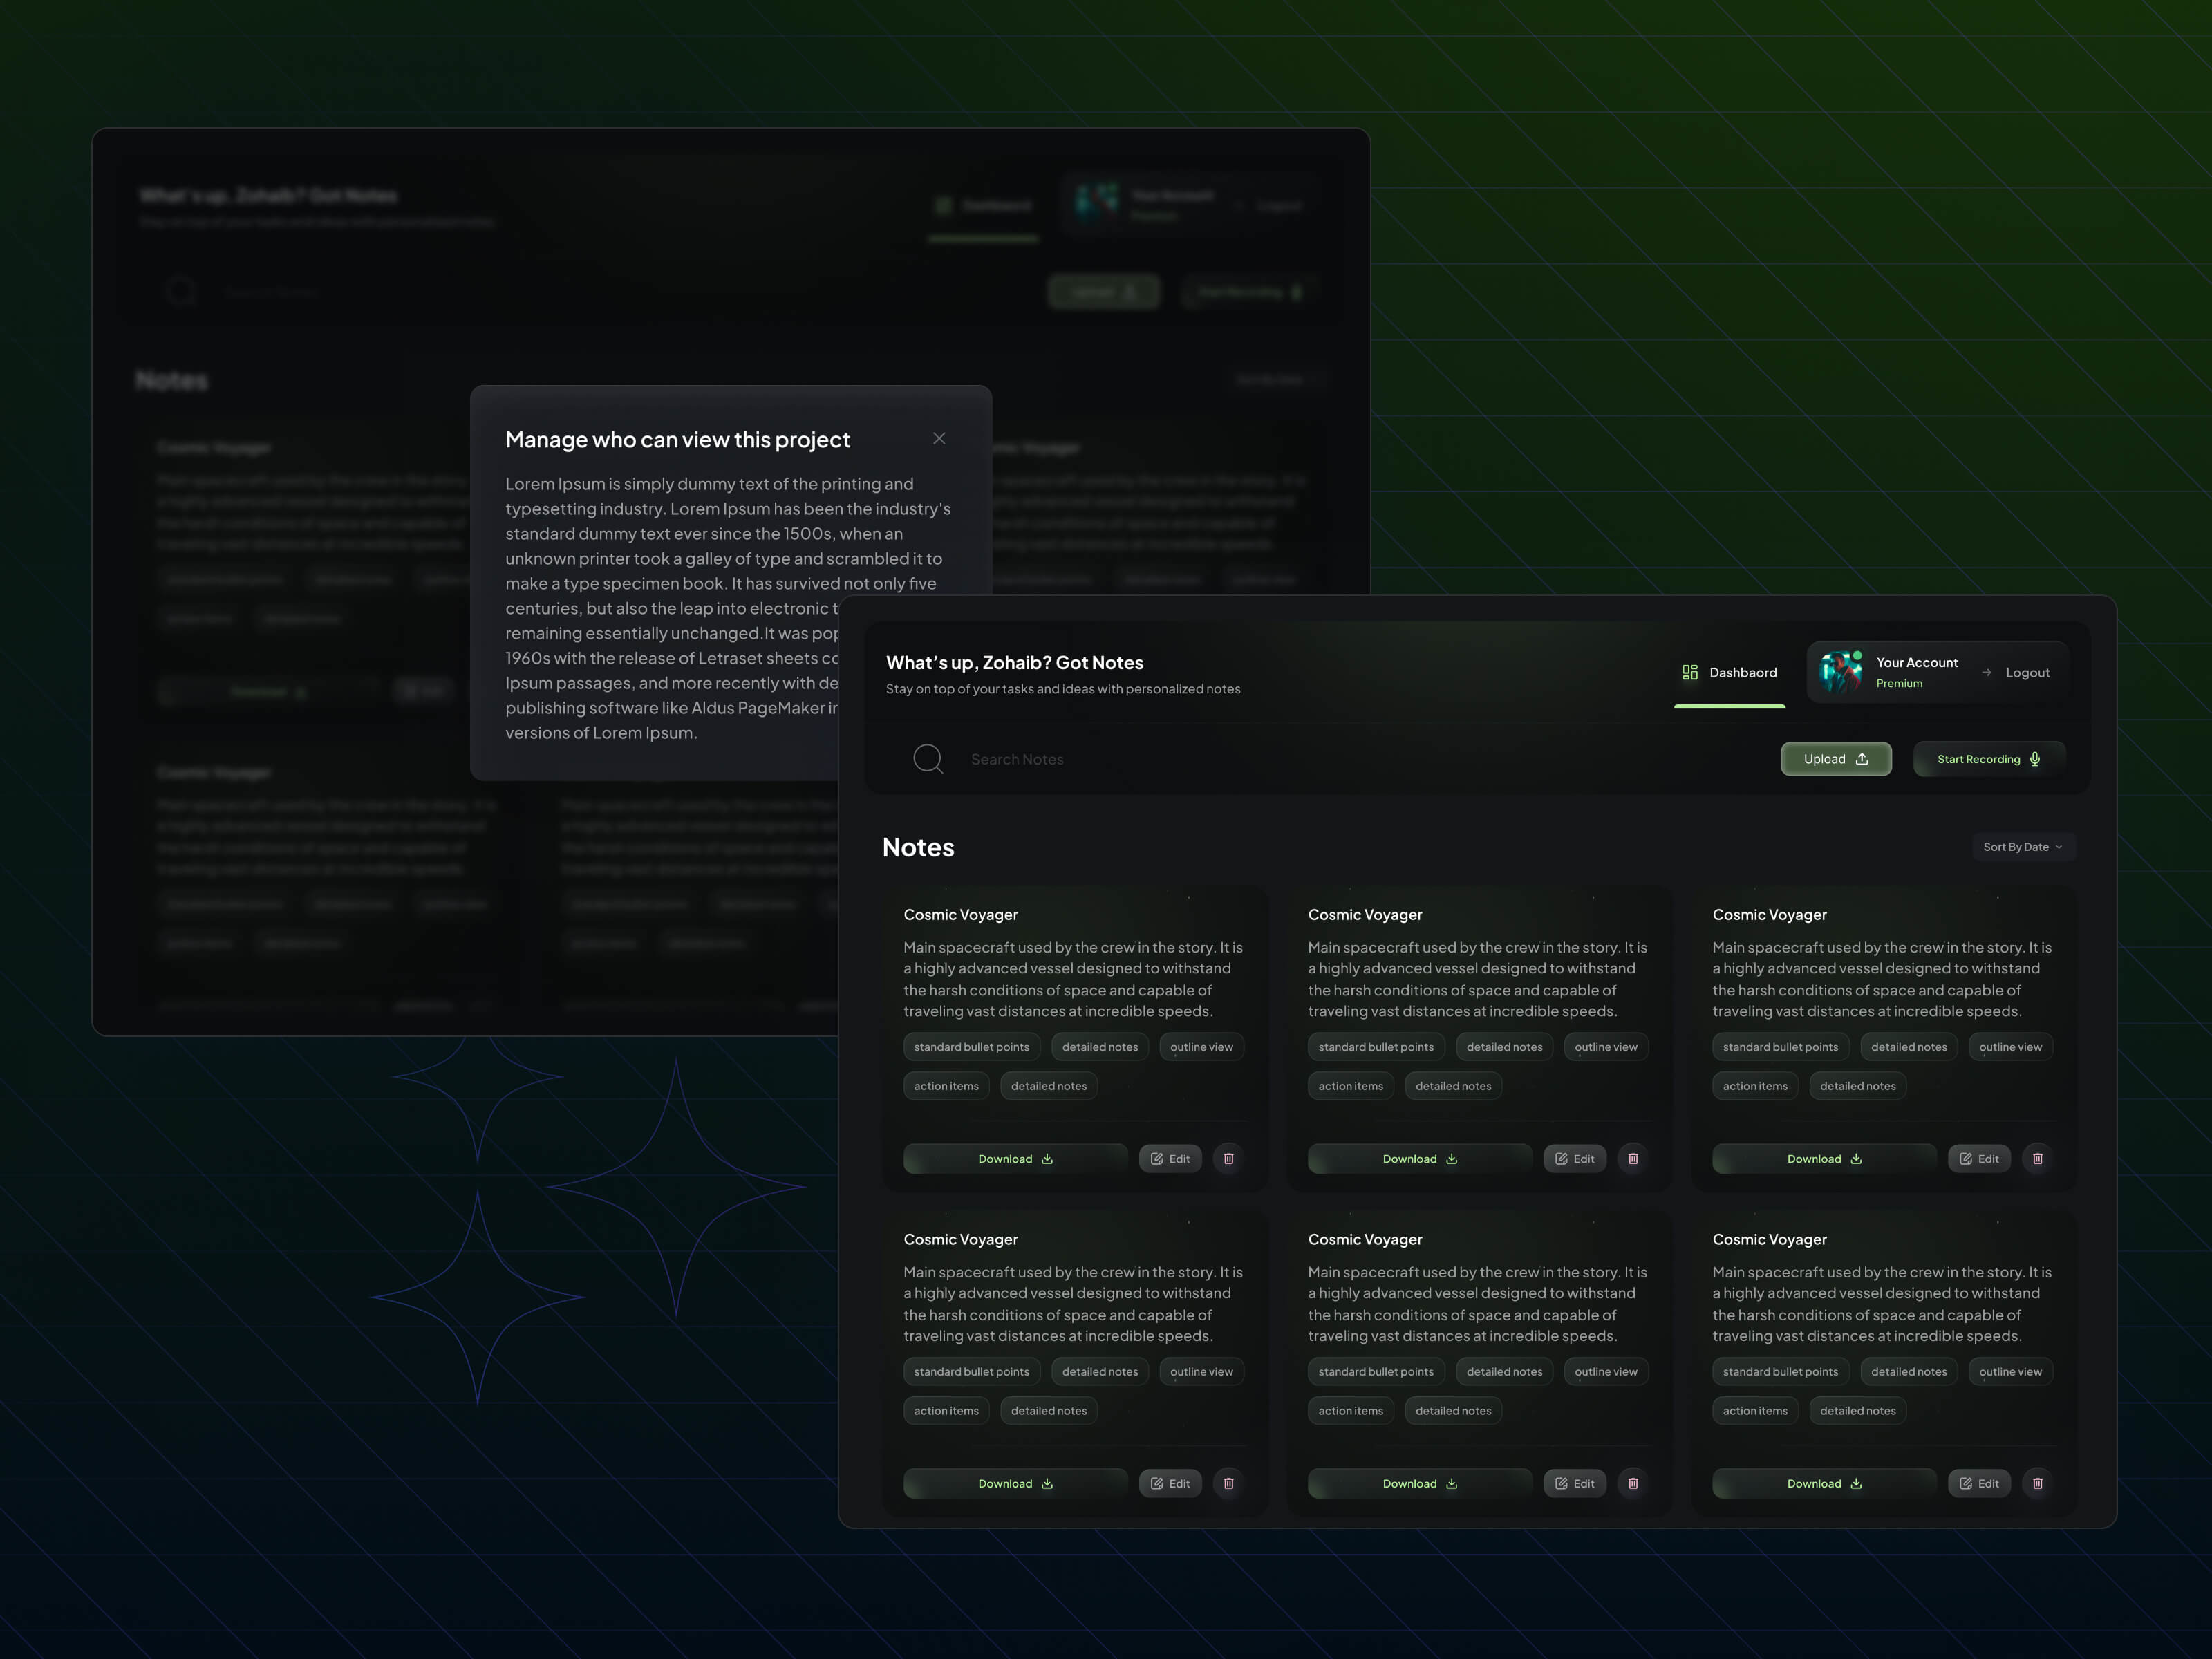Select 'outline view' tag on top-middle card
Screen dimensions: 2212x1659
pyautogui.click(x=1606, y=1047)
